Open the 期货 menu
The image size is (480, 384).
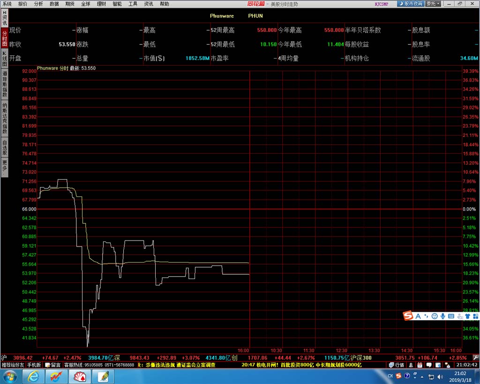point(70,4)
